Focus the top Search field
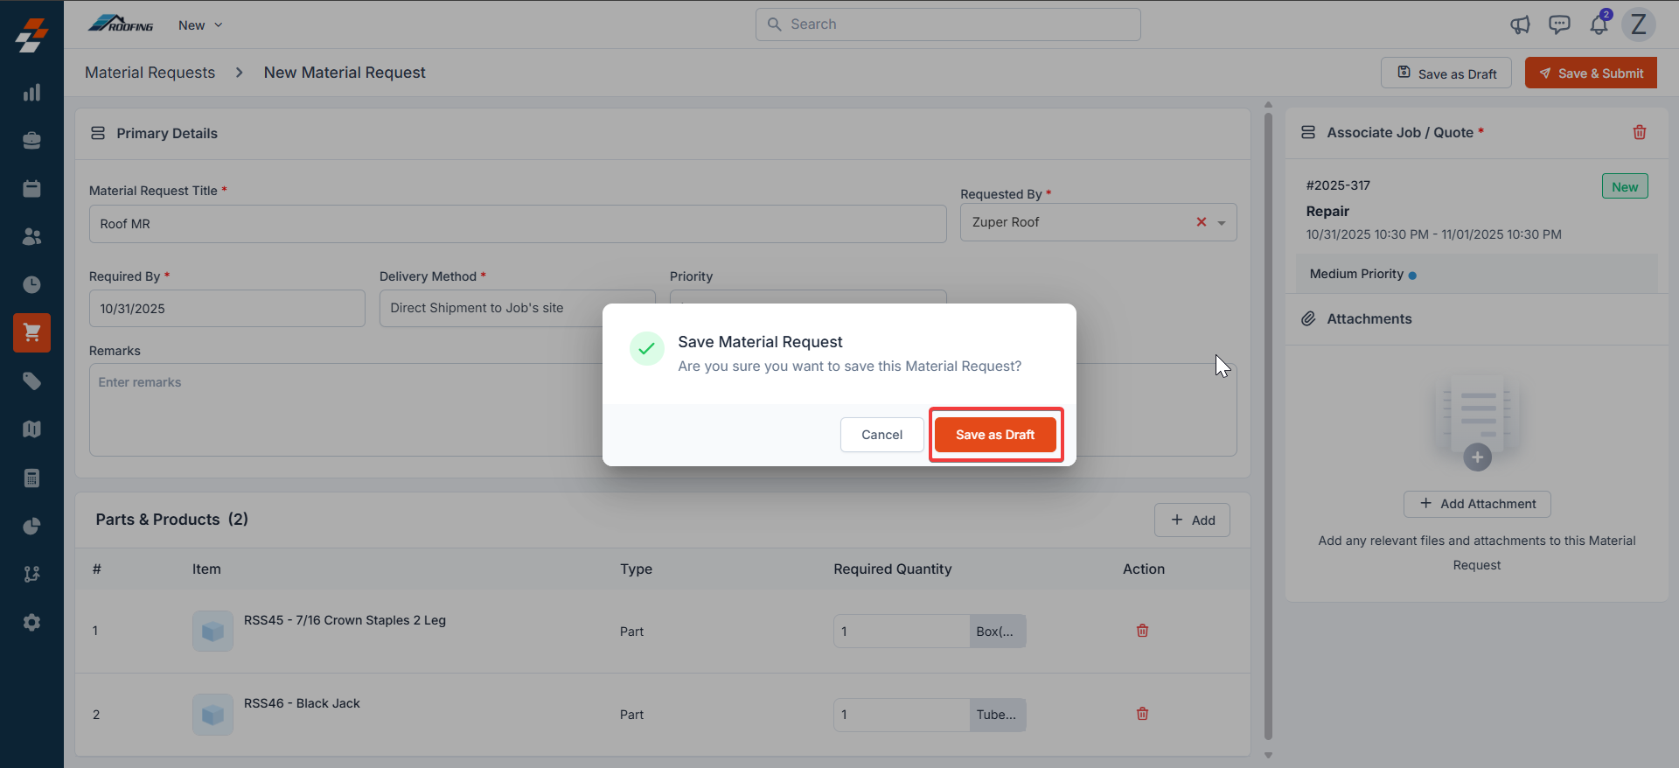This screenshot has height=768, width=1679. click(948, 24)
